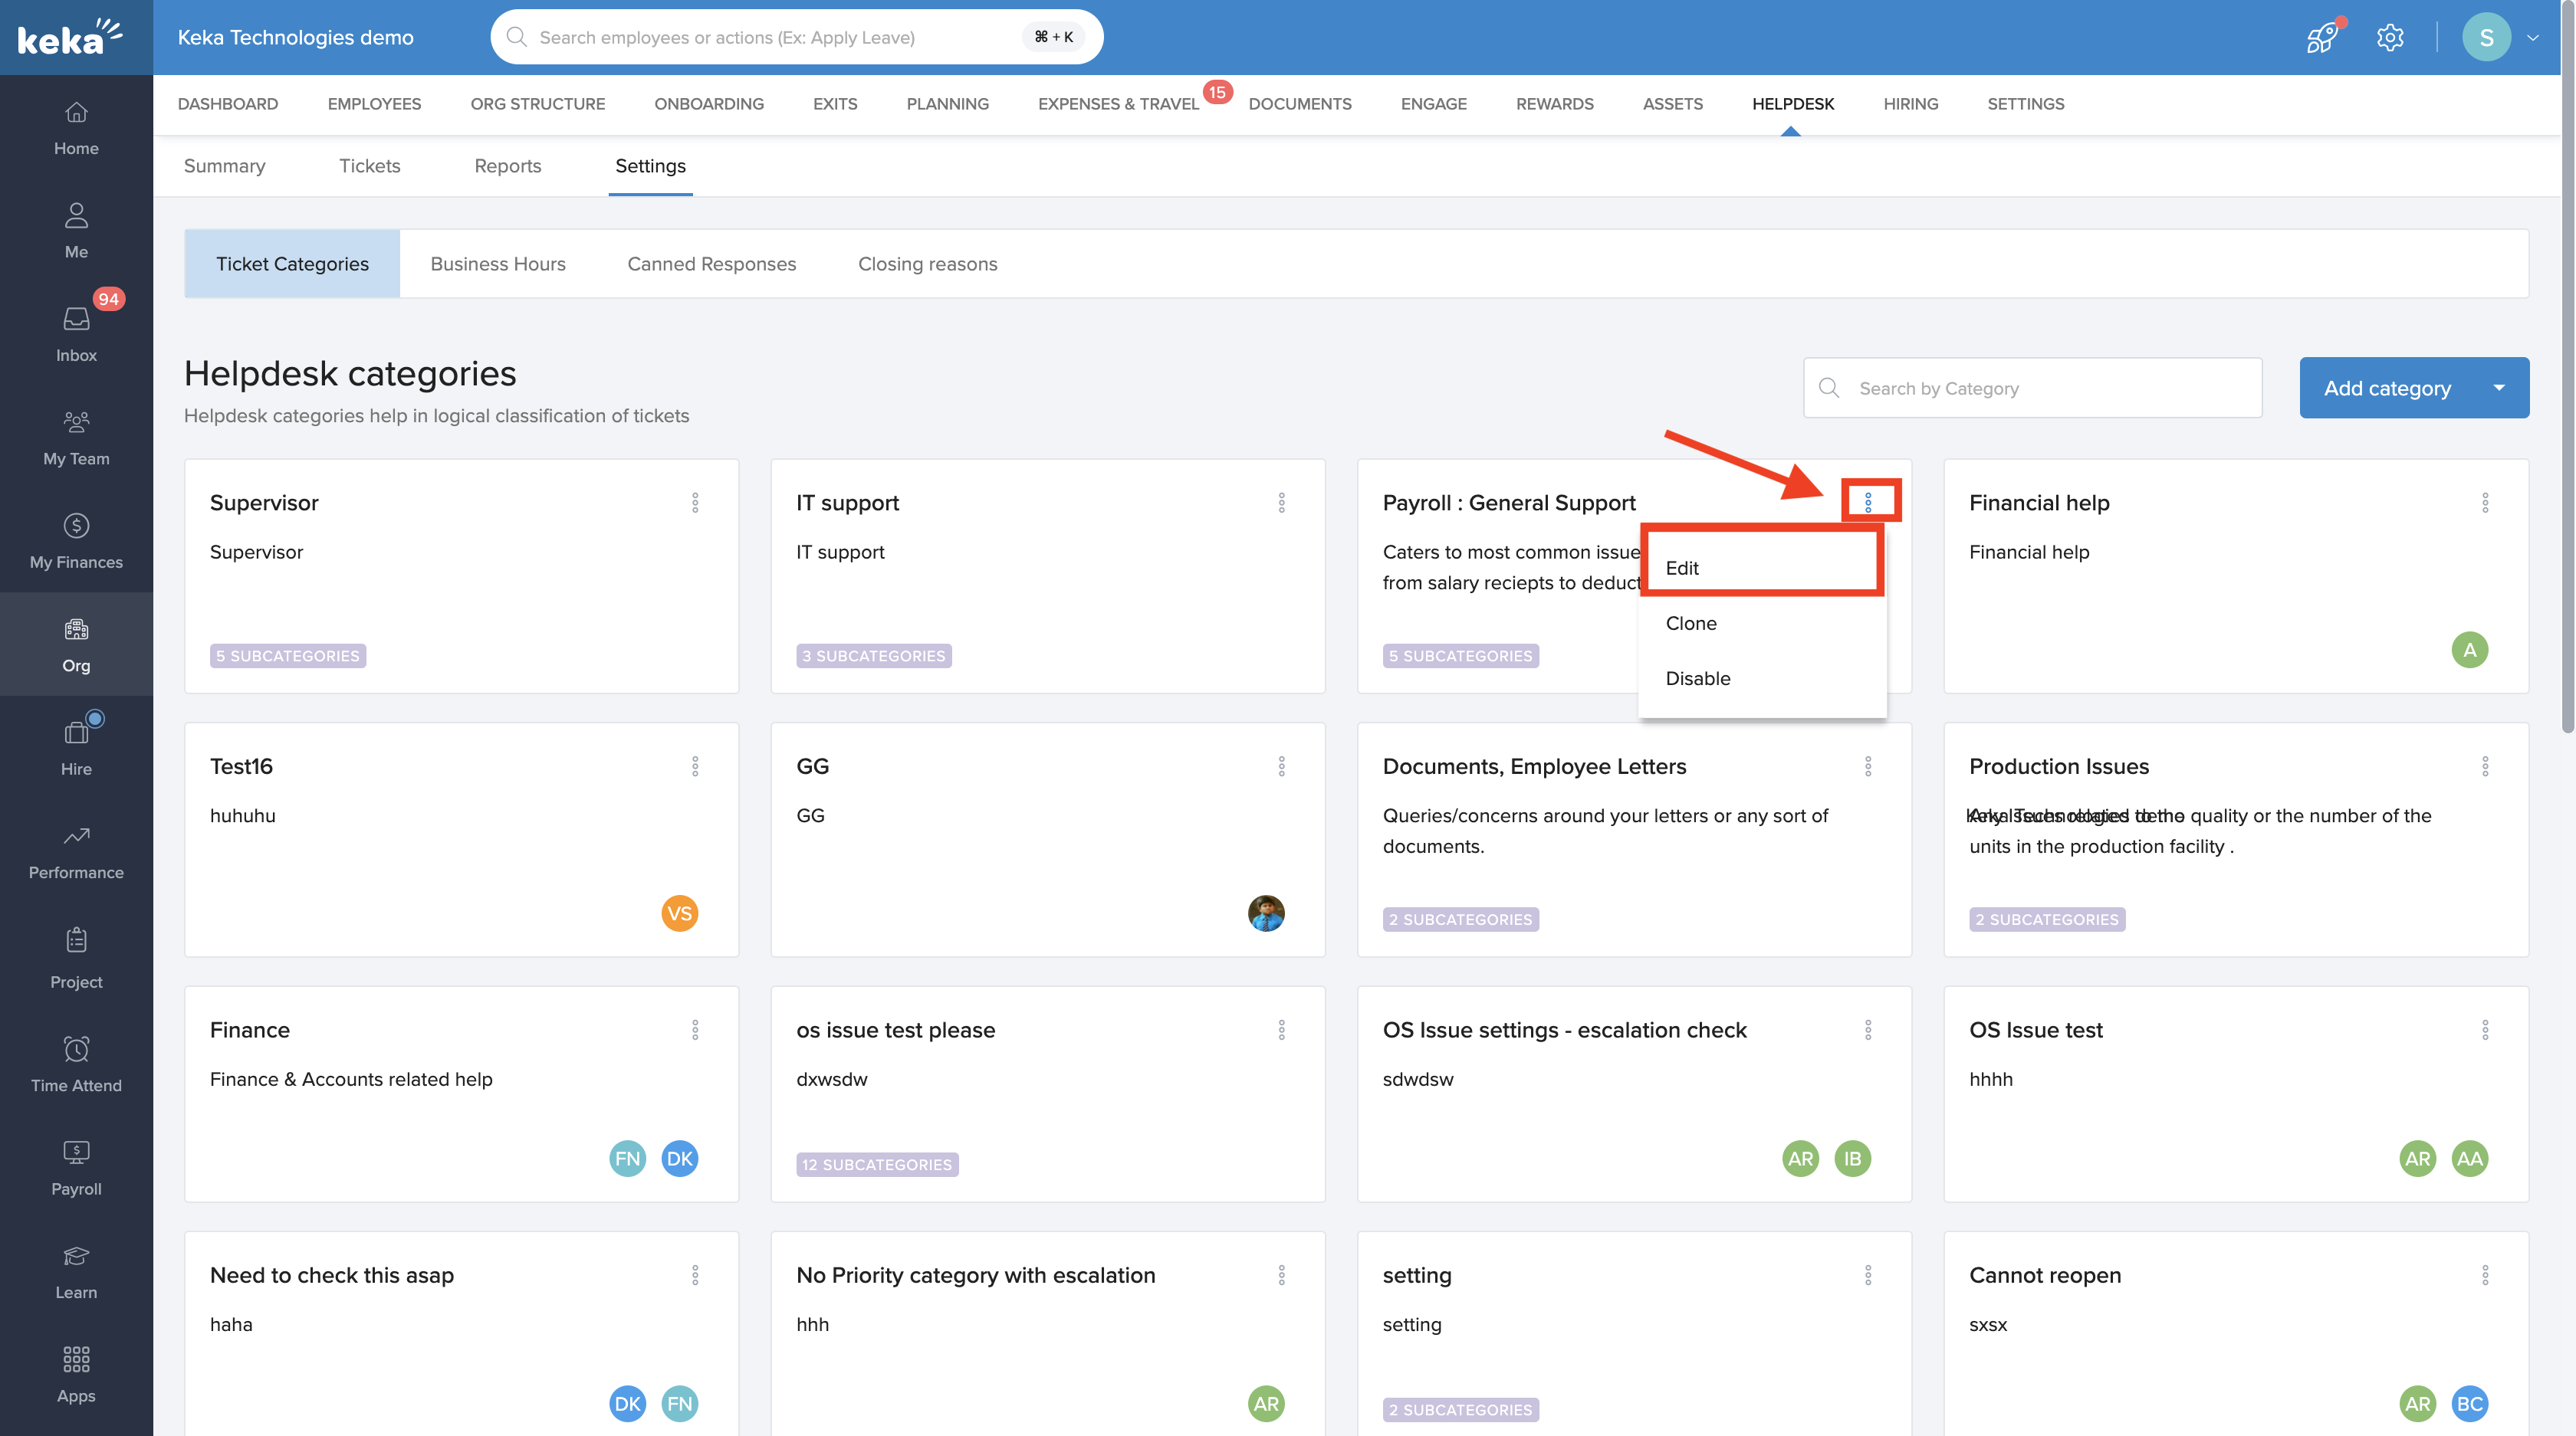Click the Performance chart icon

(76, 837)
